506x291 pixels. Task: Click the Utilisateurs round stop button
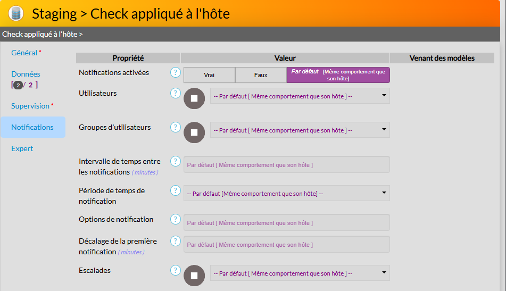pos(194,98)
